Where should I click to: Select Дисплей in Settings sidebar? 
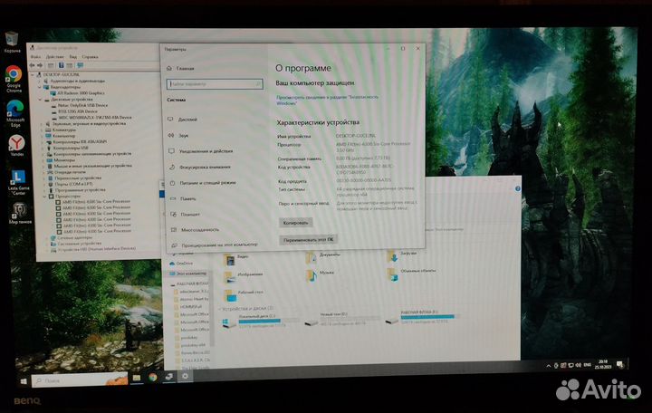tap(187, 120)
